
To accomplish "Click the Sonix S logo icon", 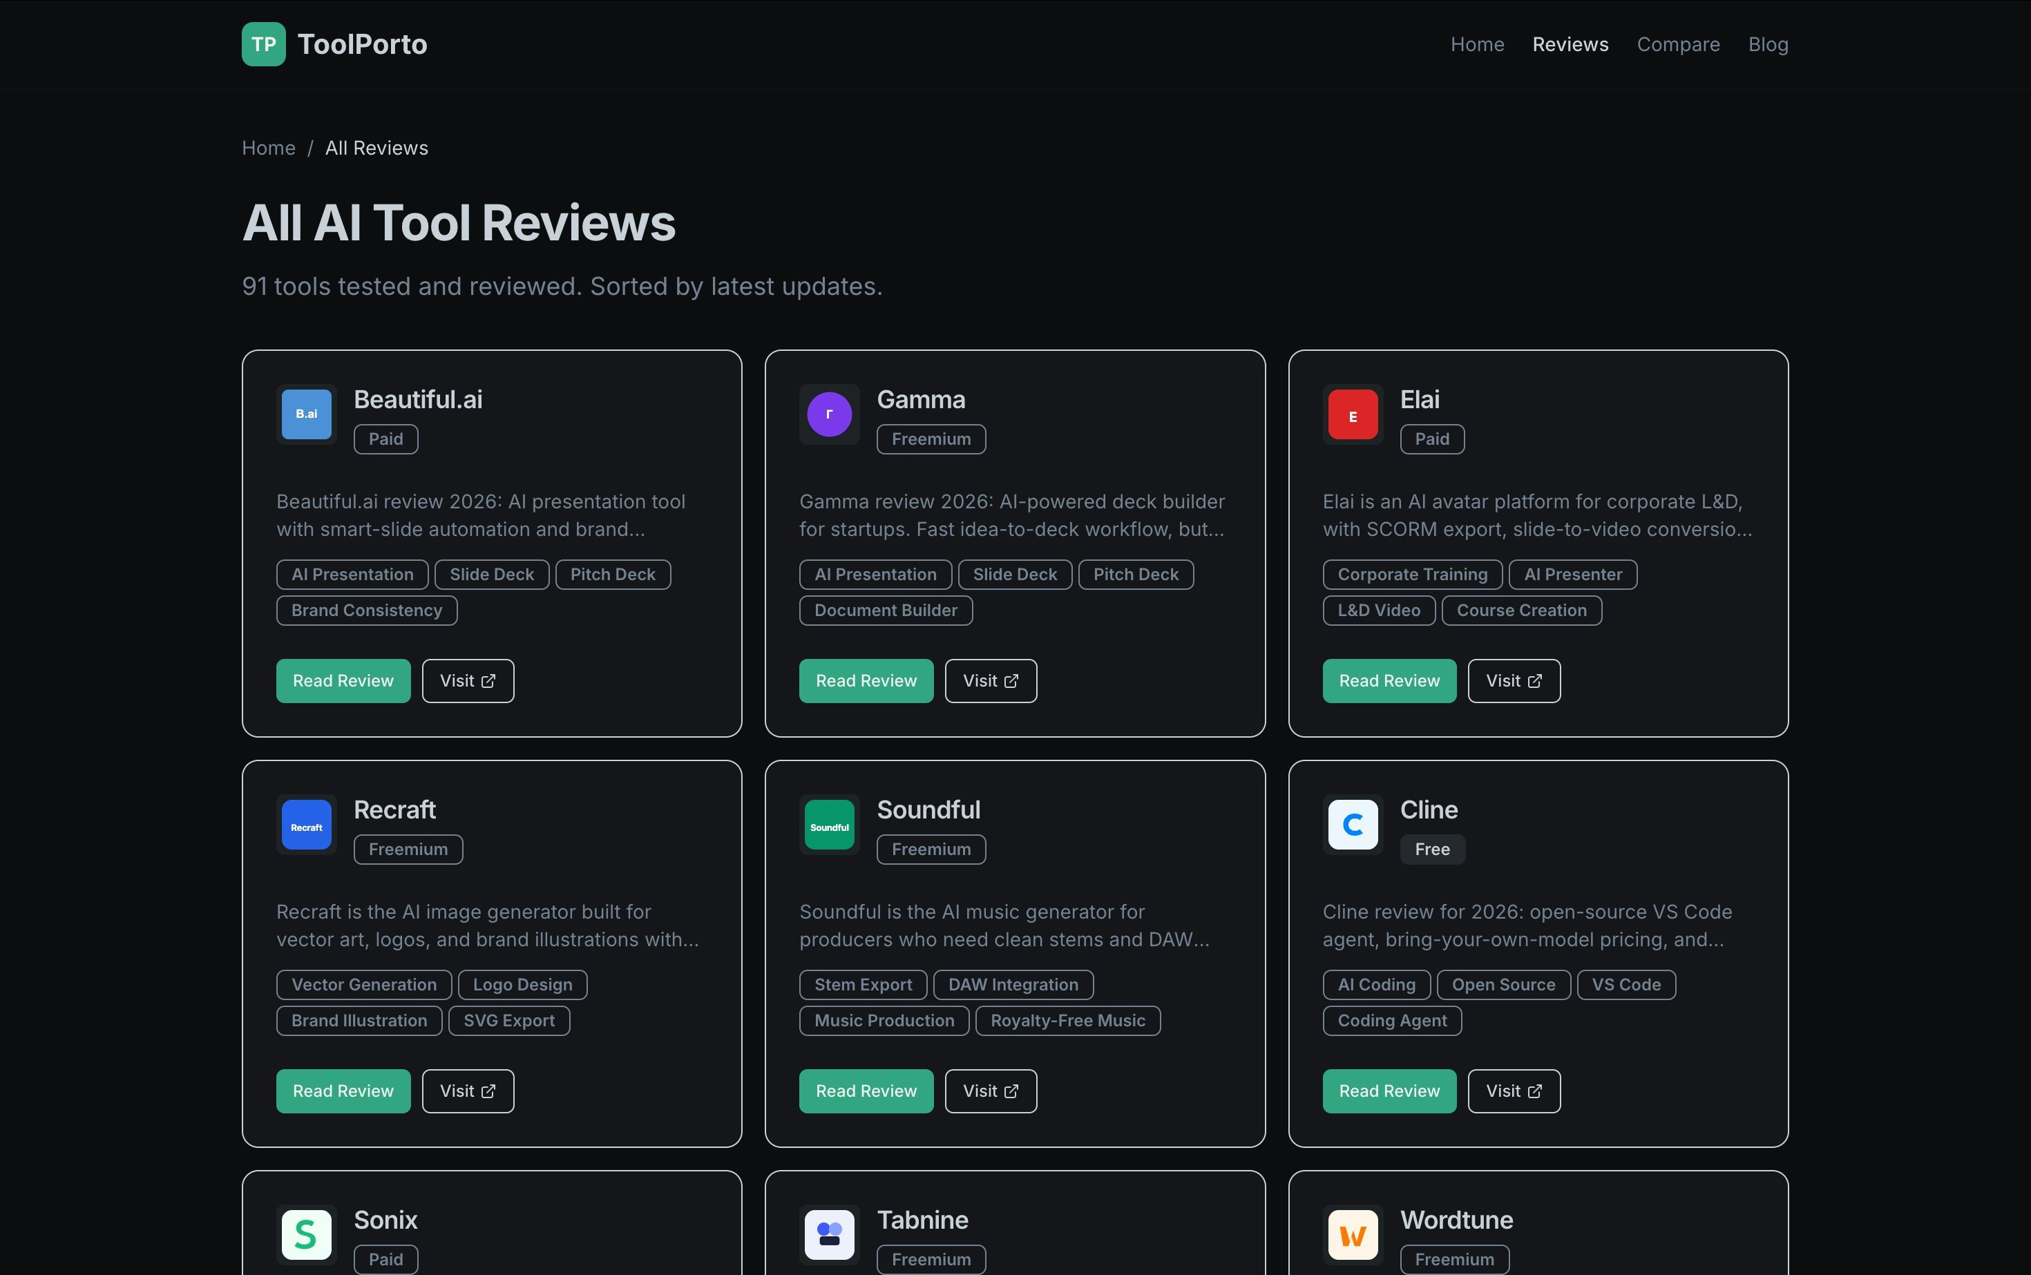I will [x=306, y=1234].
